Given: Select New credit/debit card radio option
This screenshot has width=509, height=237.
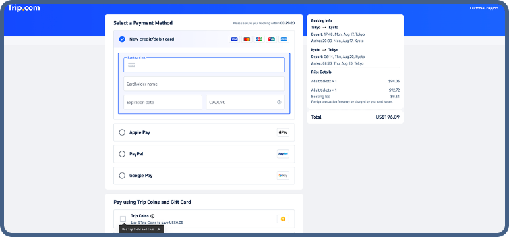Looking at the screenshot, I should (x=122, y=39).
